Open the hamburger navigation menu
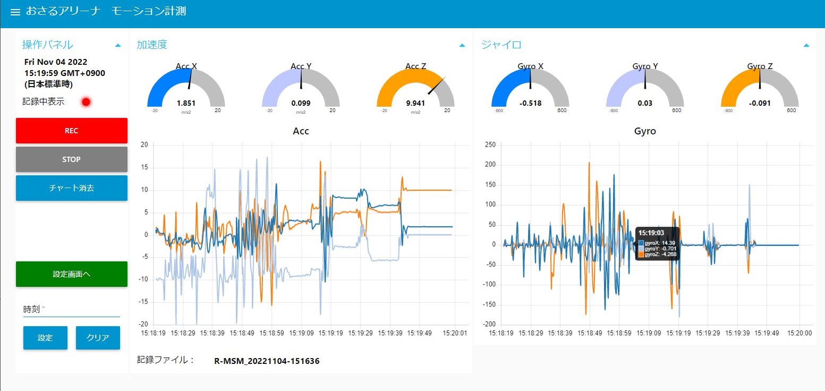The image size is (825, 391). 15,12
